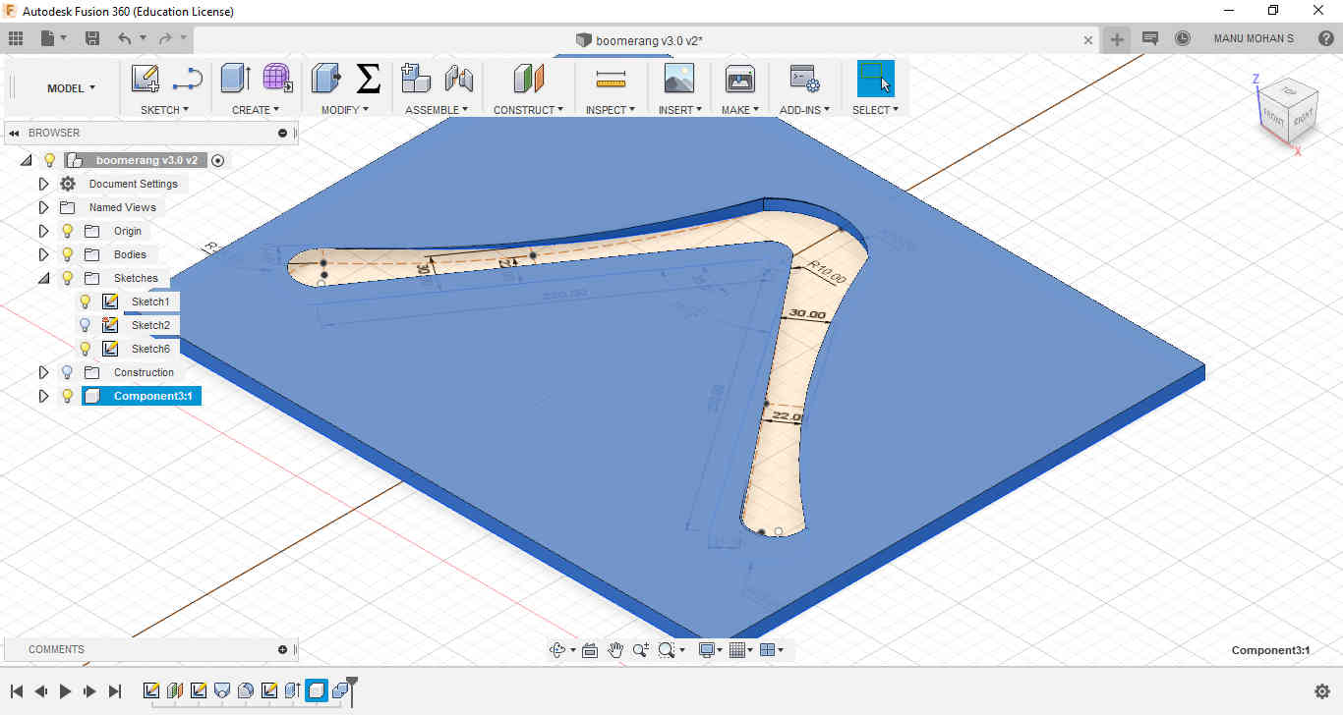Expand the Document Settings node
The width and height of the screenshot is (1343, 715).
click(43, 184)
